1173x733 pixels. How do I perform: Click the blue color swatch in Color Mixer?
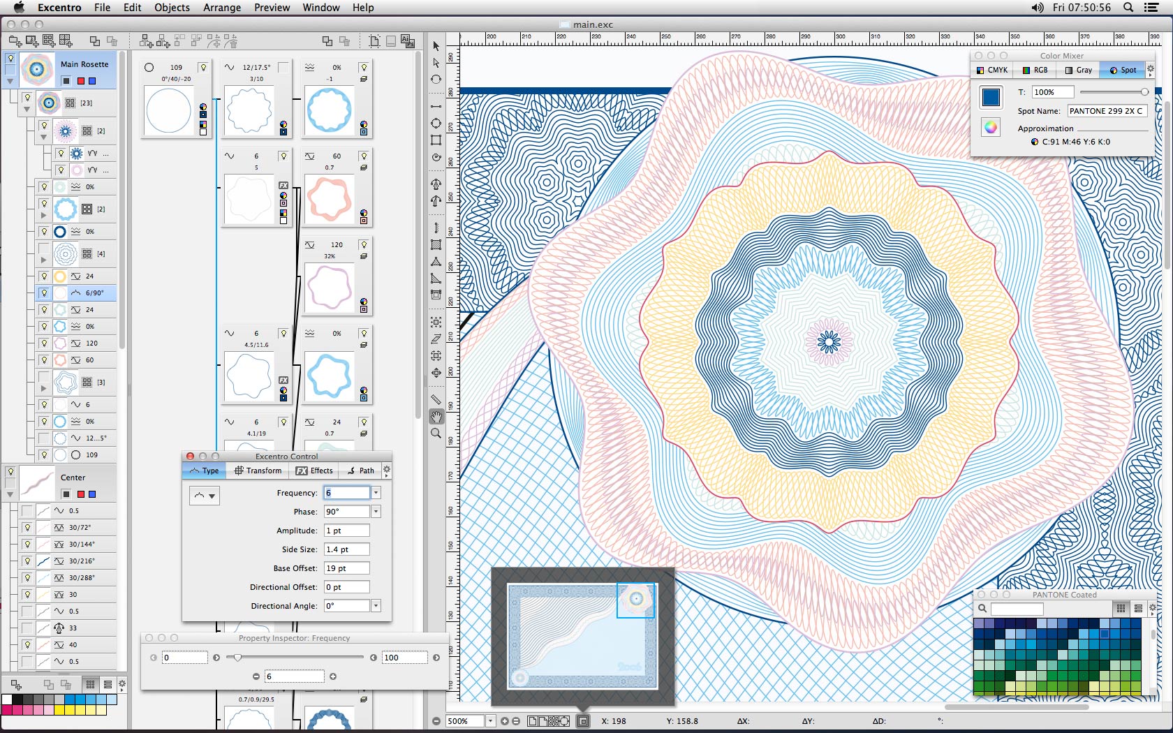991,97
